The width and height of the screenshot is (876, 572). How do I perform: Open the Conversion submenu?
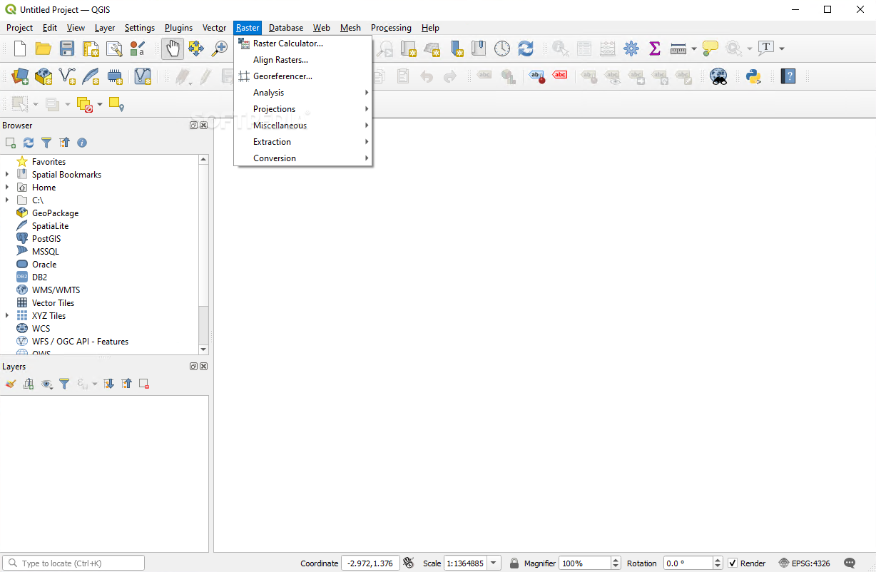coord(303,158)
